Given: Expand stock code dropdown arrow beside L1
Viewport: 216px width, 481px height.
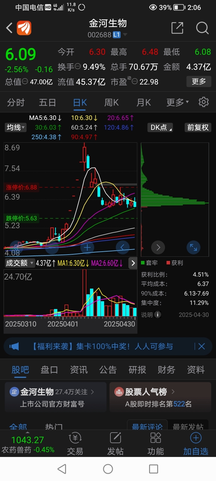Looking at the screenshot, I should tap(125, 35).
